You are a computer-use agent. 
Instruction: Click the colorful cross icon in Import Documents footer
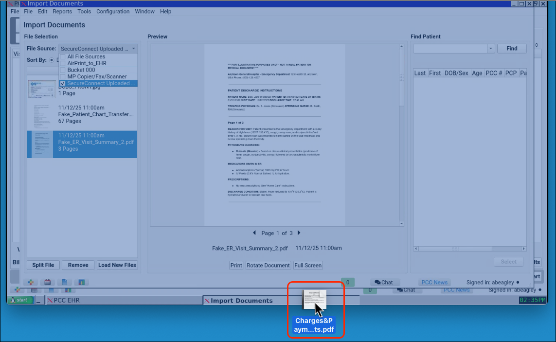(31, 282)
